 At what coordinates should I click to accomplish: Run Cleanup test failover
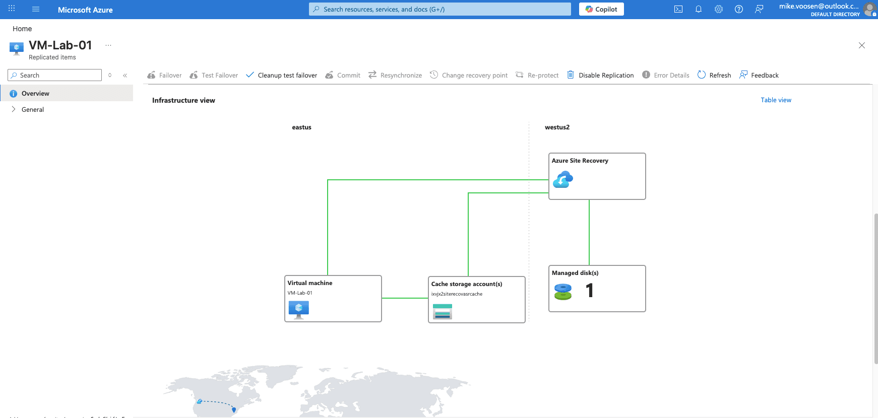[281, 75]
